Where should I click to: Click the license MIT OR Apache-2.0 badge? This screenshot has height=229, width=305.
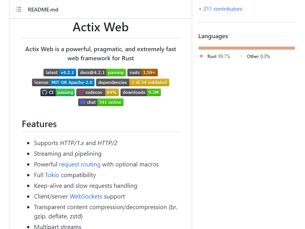click(x=63, y=82)
